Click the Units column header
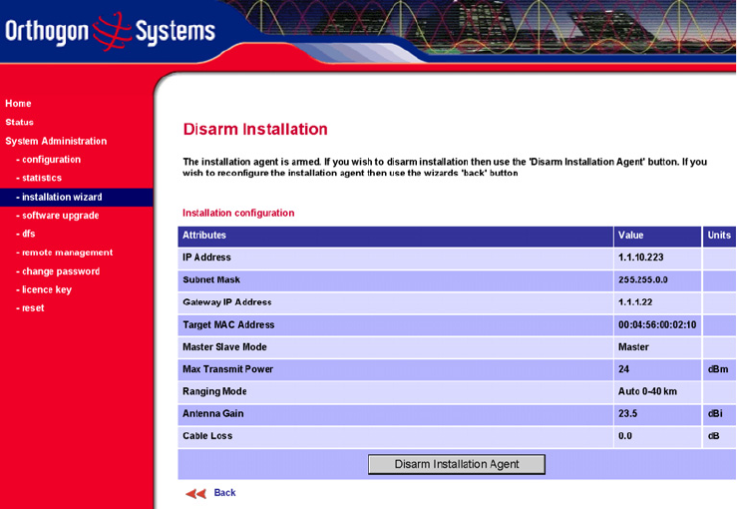This screenshot has width=737, height=509. click(719, 236)
